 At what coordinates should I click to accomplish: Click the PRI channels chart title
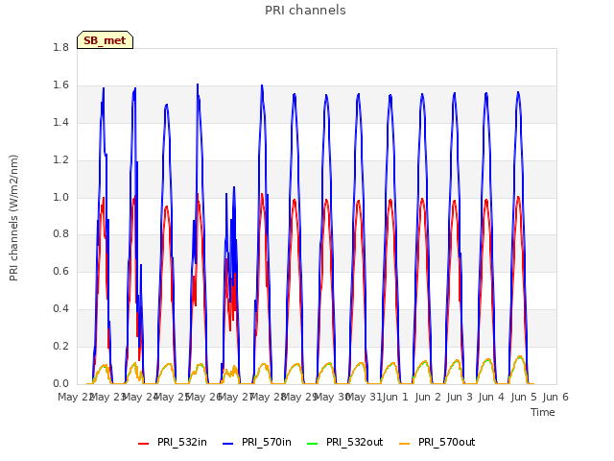(x=305, y=11)
